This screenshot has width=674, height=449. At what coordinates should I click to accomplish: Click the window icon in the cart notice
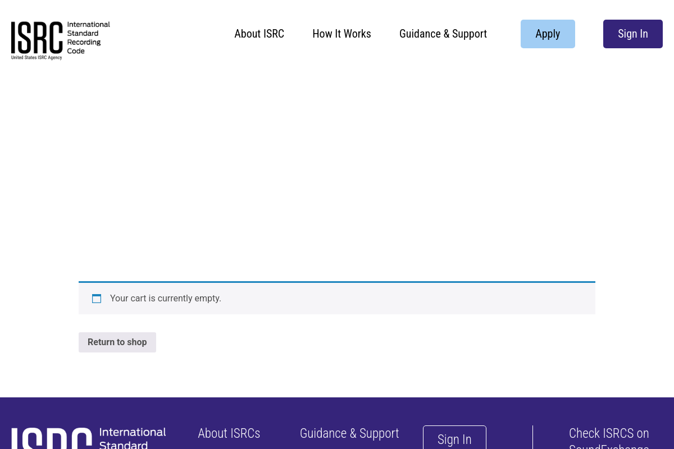(97, 299)
